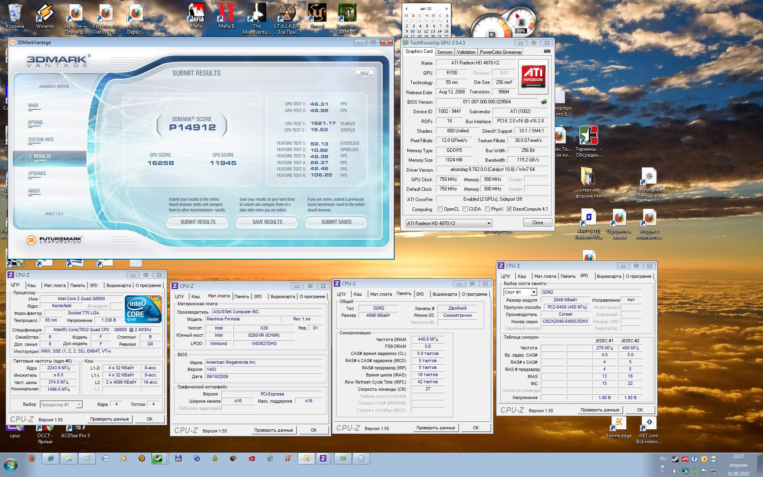Click the BIOS Version field in GPU-Z
The image size is (763, 477).
pyautogui.click(x=486, y=102)
